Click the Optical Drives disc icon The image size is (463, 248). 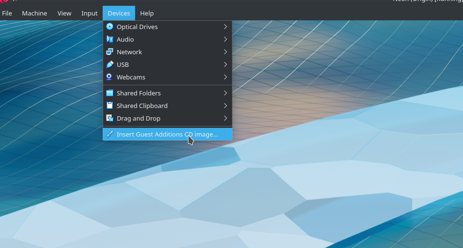click(109, 27)
